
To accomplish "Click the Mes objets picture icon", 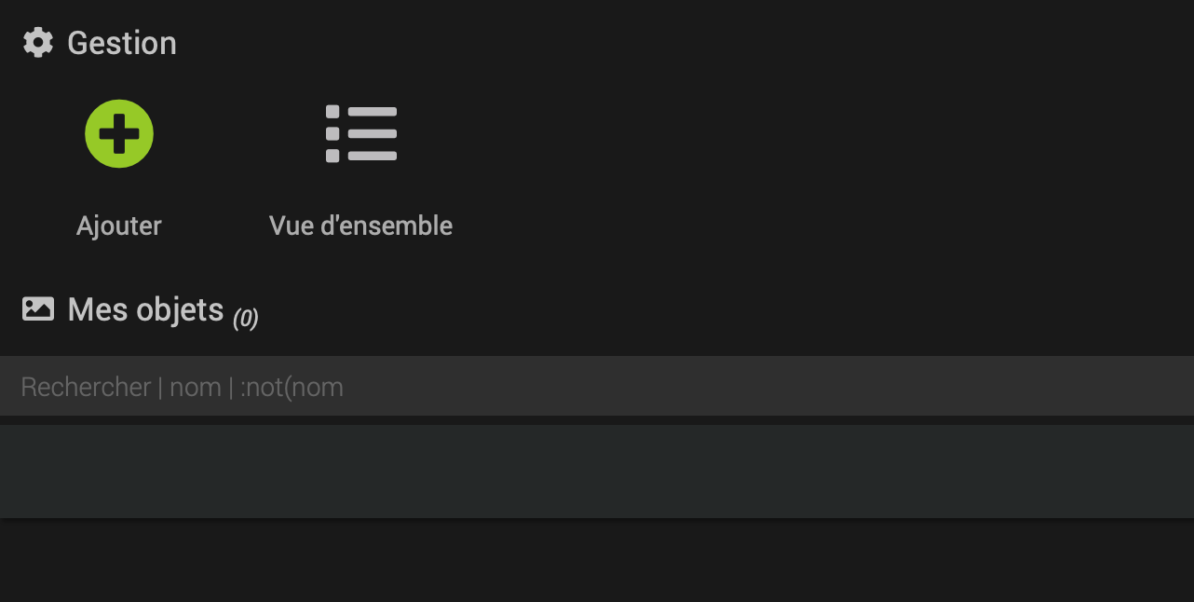I will (38, 309).
